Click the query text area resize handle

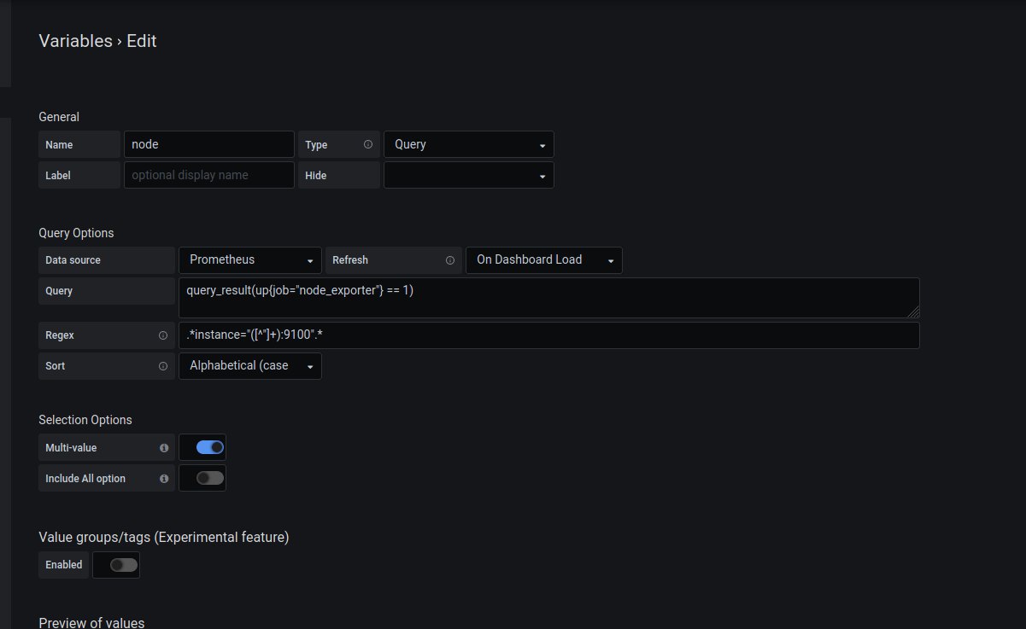click(914, 313)
